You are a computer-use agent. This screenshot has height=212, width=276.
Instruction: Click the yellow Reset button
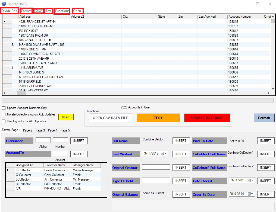[66, 117]
